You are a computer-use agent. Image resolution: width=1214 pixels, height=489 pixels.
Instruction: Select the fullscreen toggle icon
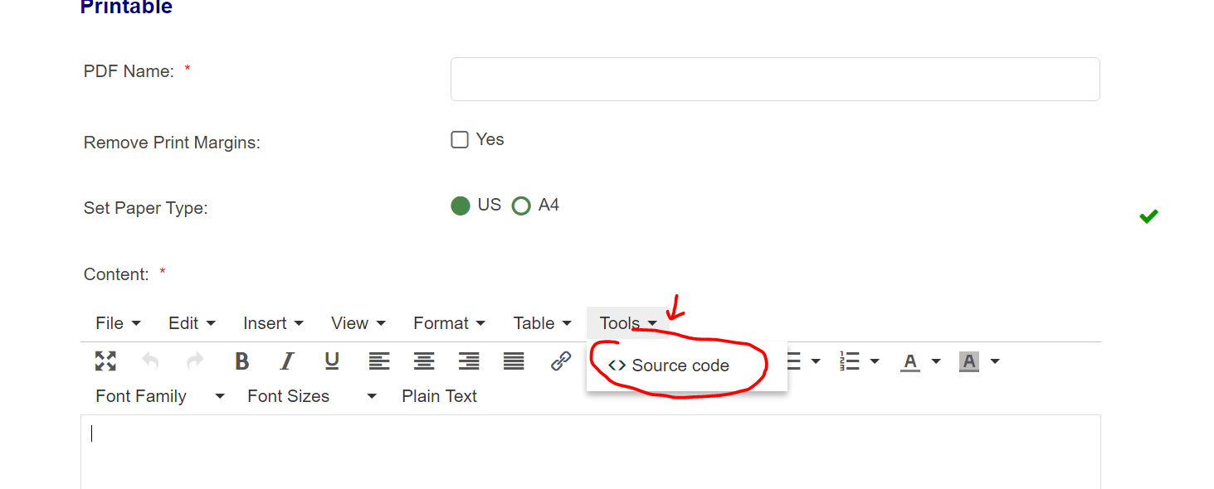tap(105, 361)
